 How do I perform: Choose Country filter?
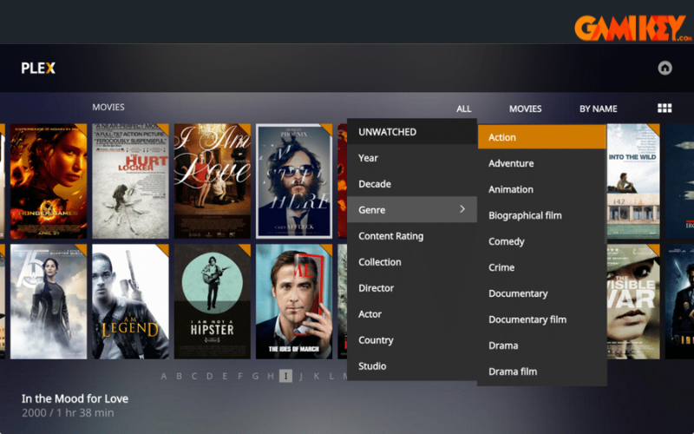(412, 340)
